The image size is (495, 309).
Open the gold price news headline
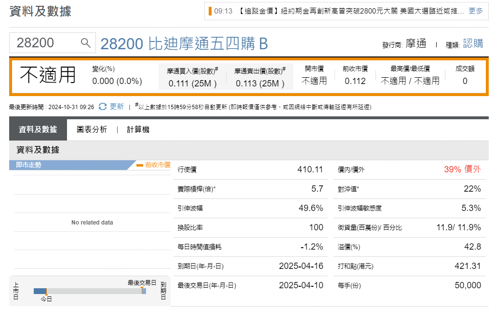(x=350, y=11)
